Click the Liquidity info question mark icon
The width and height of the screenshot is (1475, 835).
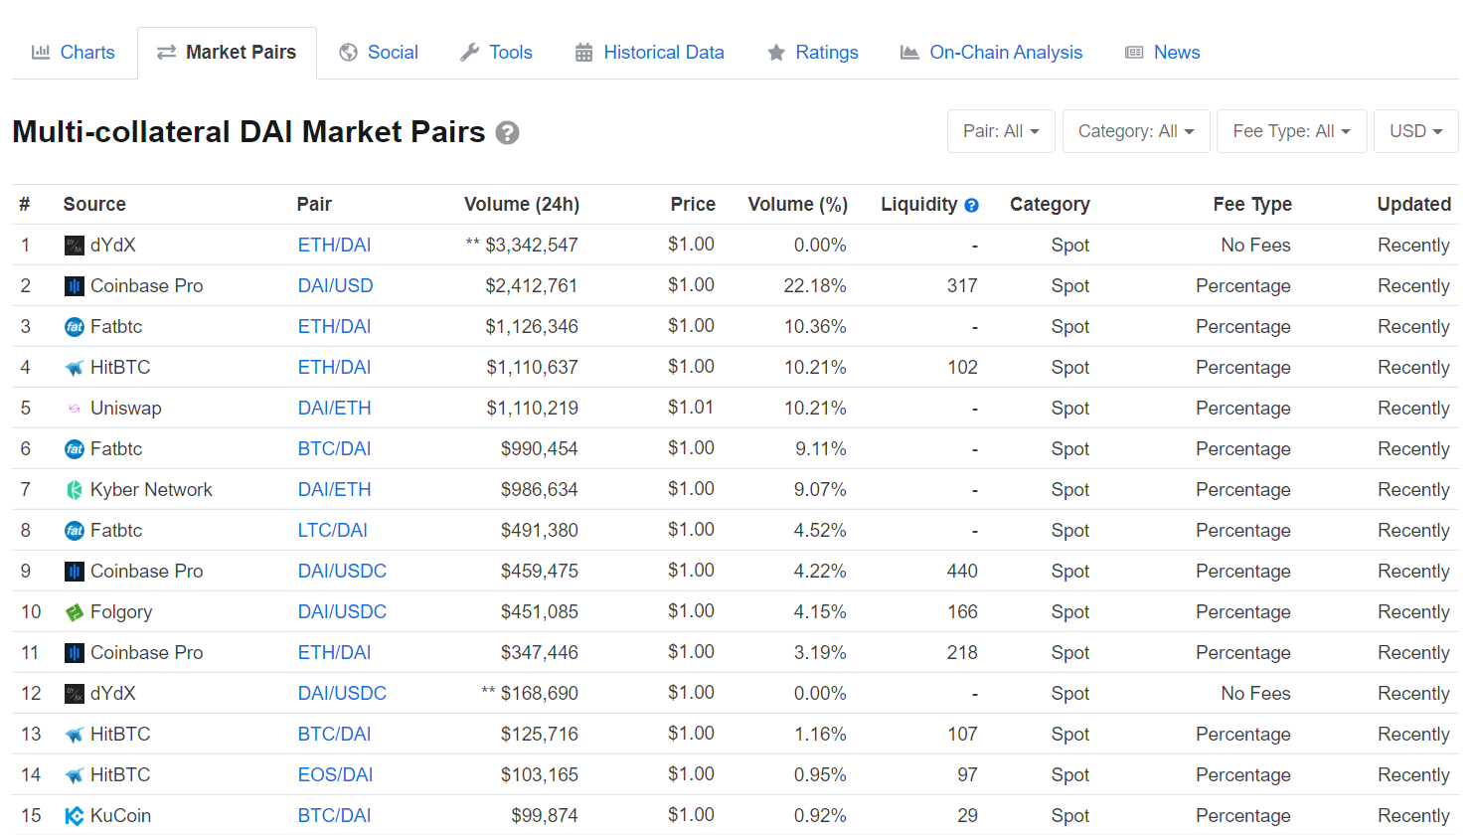tap(971, 206)
